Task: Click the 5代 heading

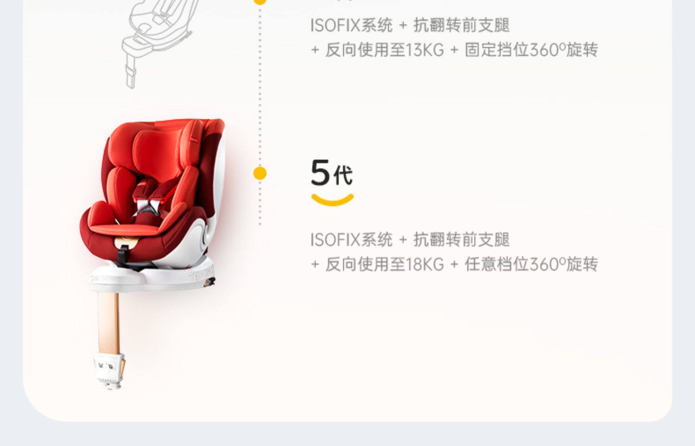Action: (332, 172)
